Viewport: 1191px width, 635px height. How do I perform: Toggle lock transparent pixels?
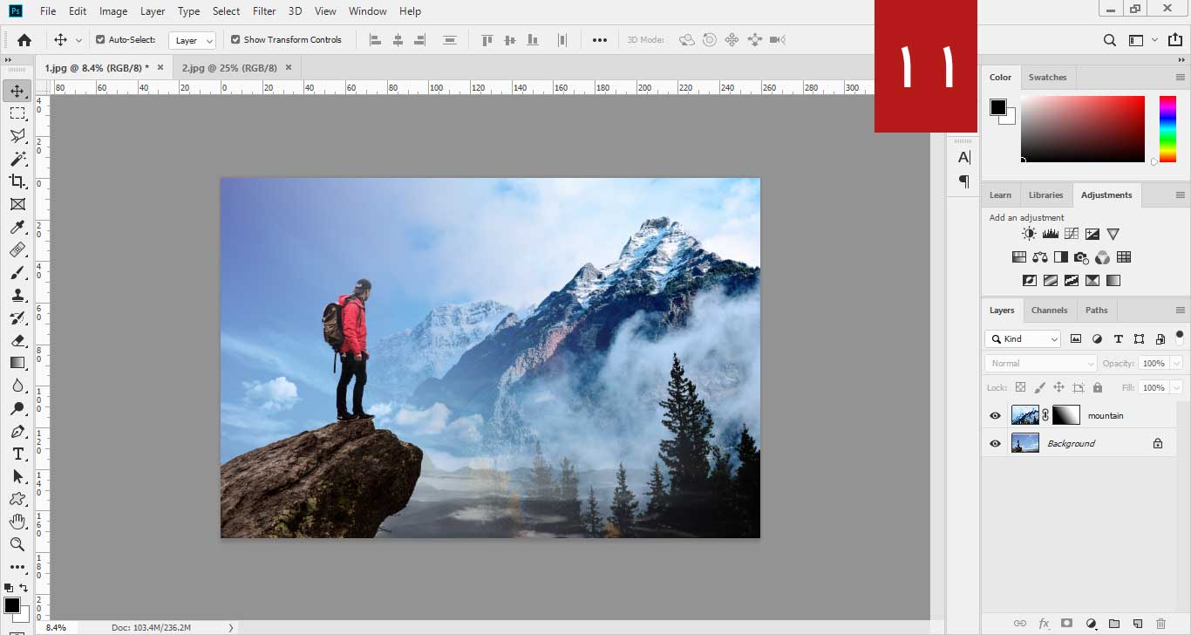pos(1020,387)
